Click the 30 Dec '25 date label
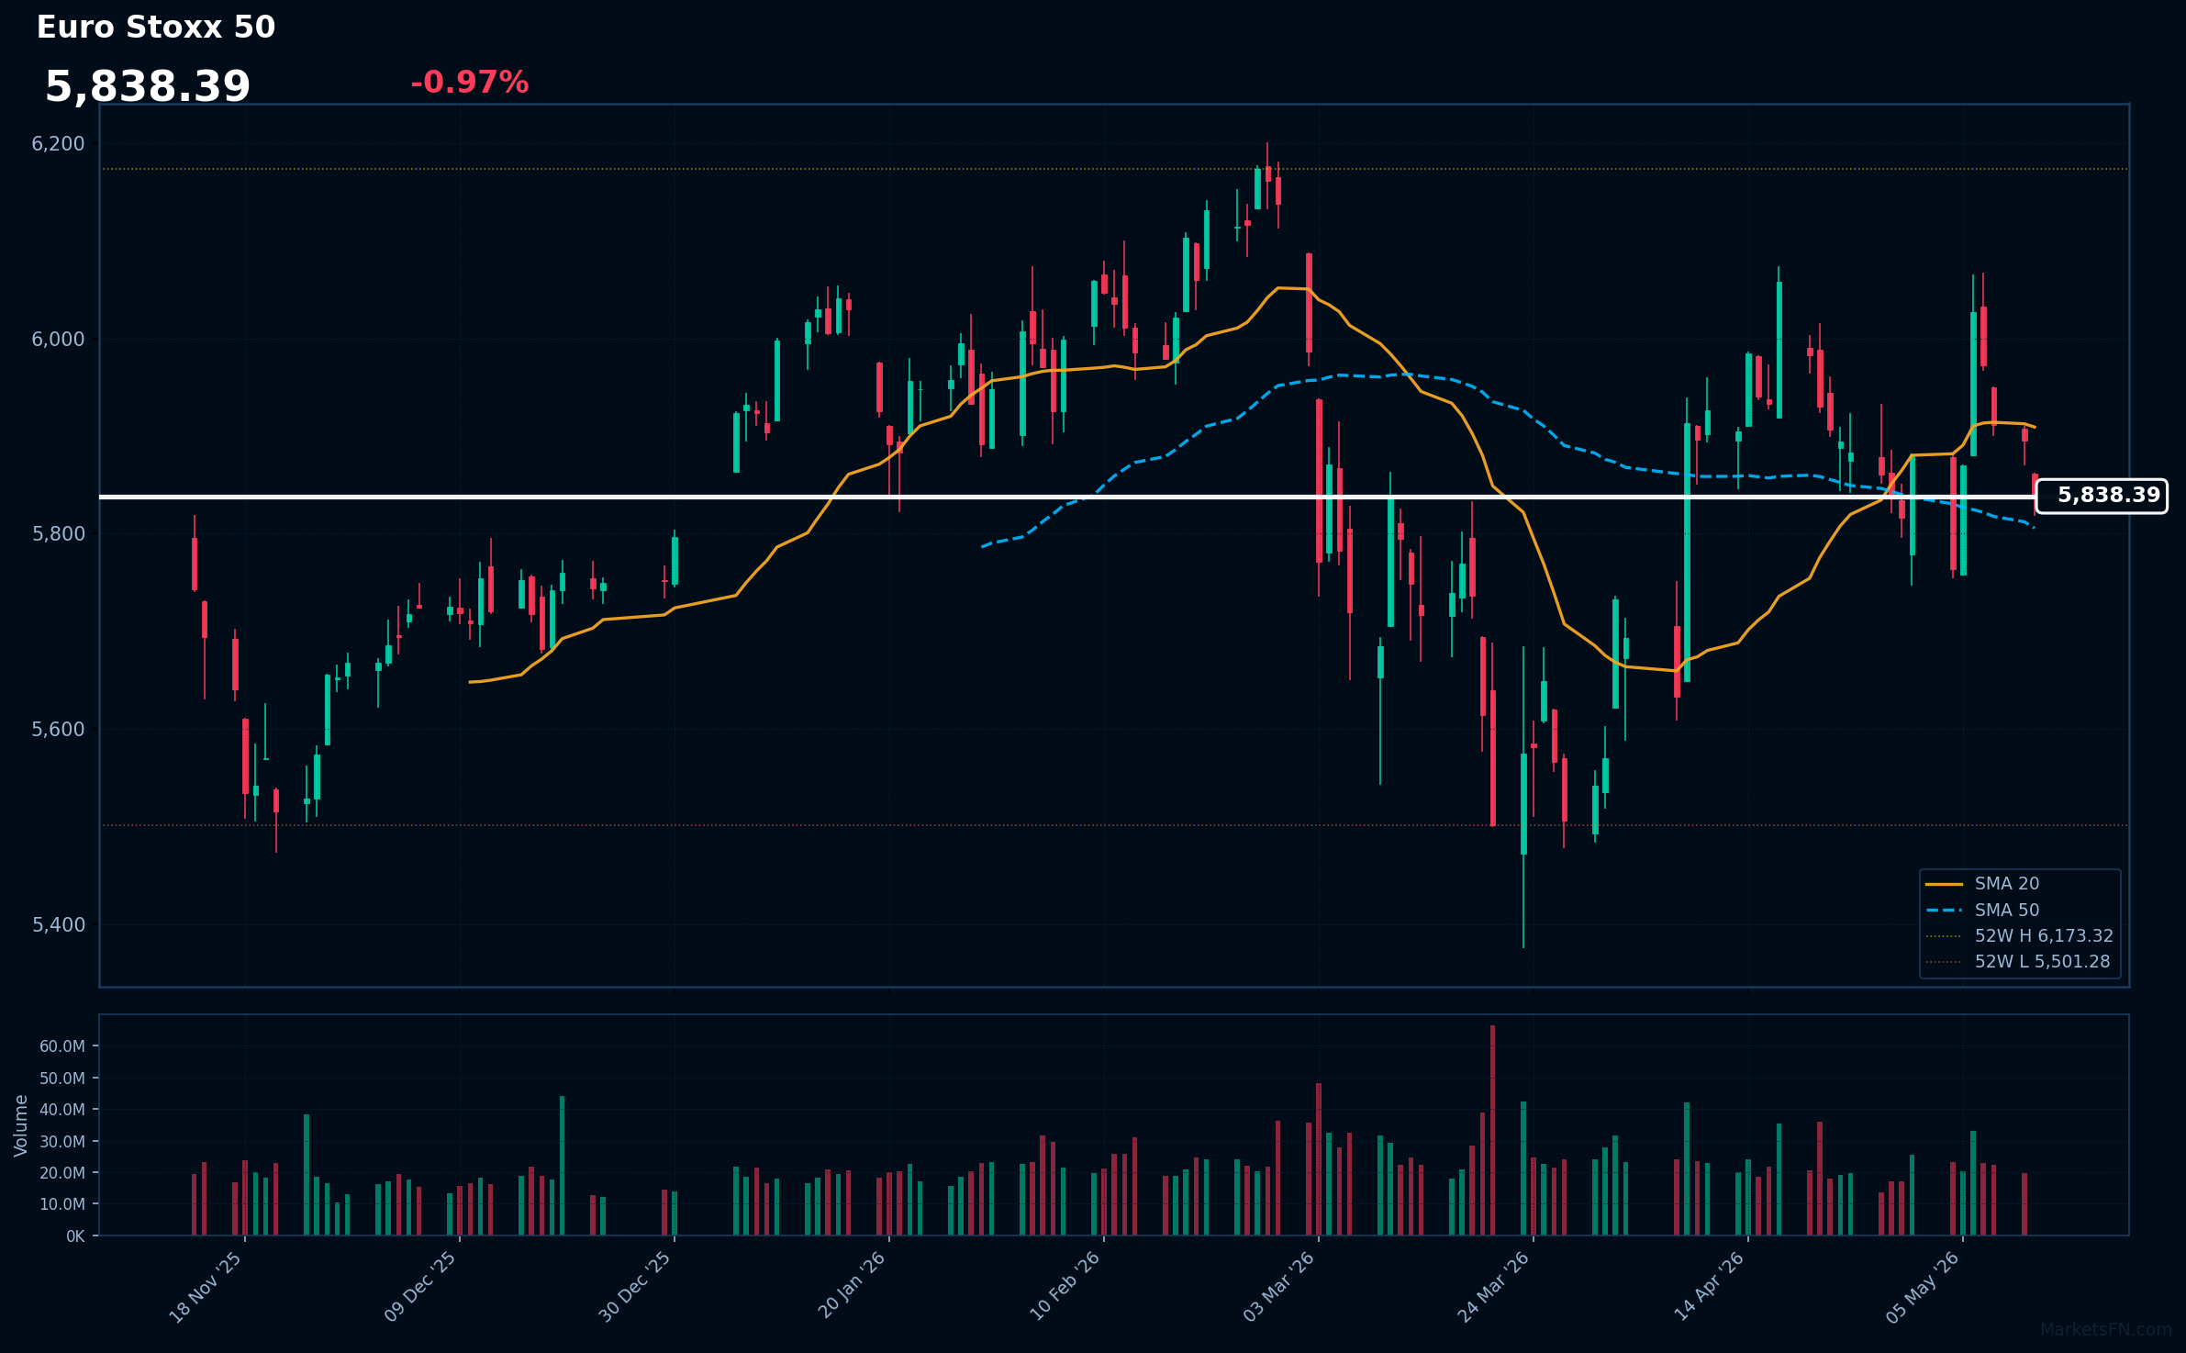The height and width of the screenshot is (1353, 2186). tap(635, 1287)
